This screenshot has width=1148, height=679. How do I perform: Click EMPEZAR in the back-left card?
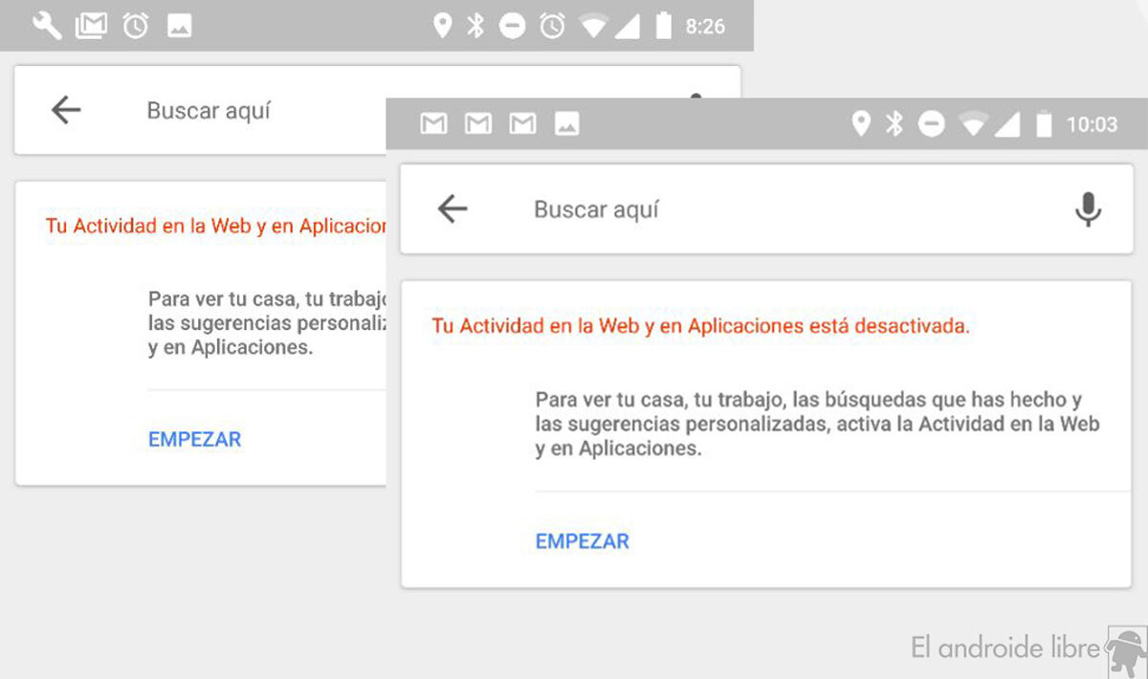tap(194, 440)
